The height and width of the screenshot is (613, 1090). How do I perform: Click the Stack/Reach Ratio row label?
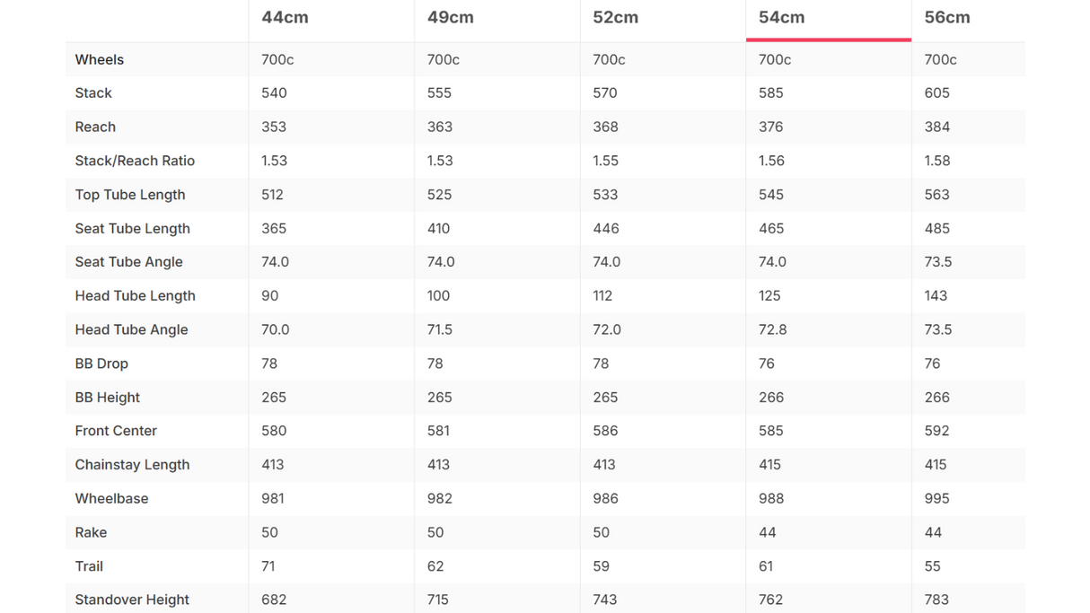point(135,161)
